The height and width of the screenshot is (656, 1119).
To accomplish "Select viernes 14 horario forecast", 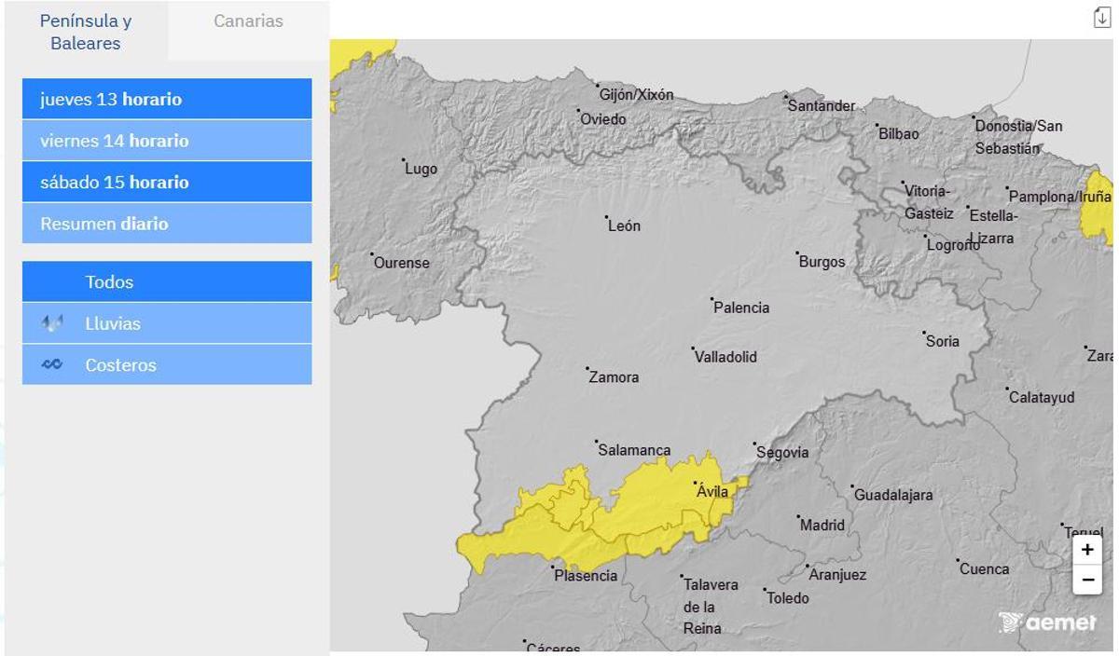I will (x=166, y=140).
